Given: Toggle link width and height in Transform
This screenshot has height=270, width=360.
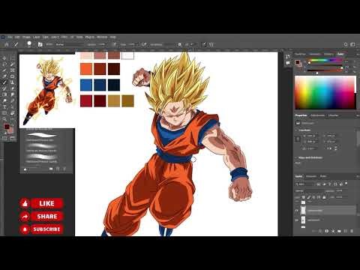Looking at the screenshot, I should point(298,139).
